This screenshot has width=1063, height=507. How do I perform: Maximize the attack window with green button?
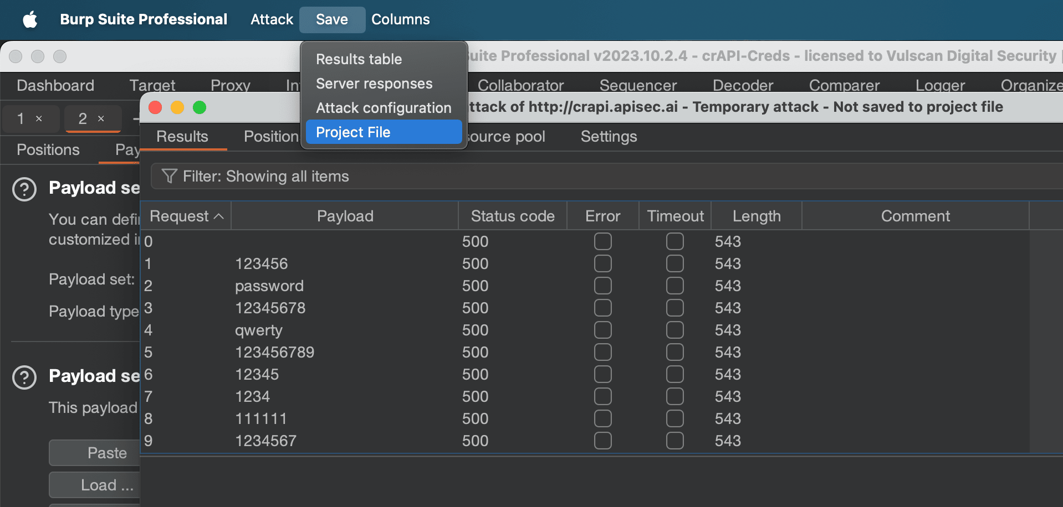200,107
